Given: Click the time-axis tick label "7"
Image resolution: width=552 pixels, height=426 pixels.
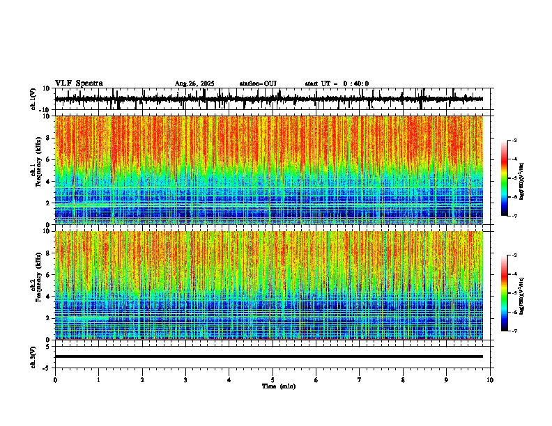Looking at the screenshot, I should (x=360, y=380).
